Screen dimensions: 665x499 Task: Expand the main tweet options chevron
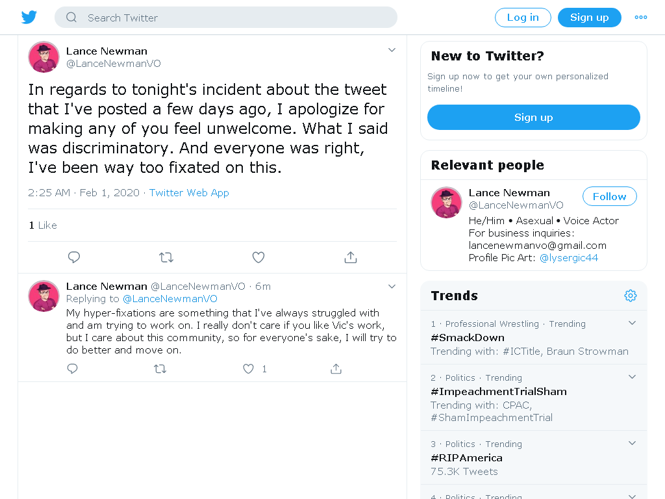(x=392, y=50)
